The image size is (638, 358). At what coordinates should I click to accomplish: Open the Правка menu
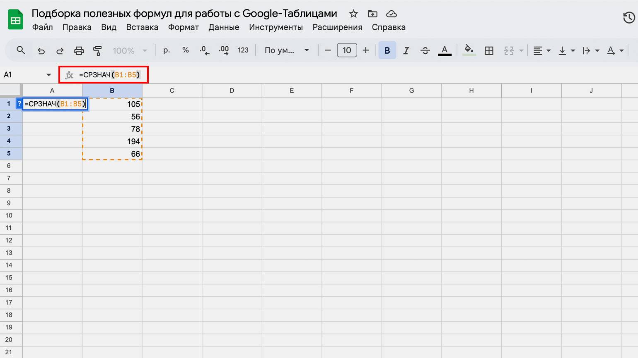point(77,27)
